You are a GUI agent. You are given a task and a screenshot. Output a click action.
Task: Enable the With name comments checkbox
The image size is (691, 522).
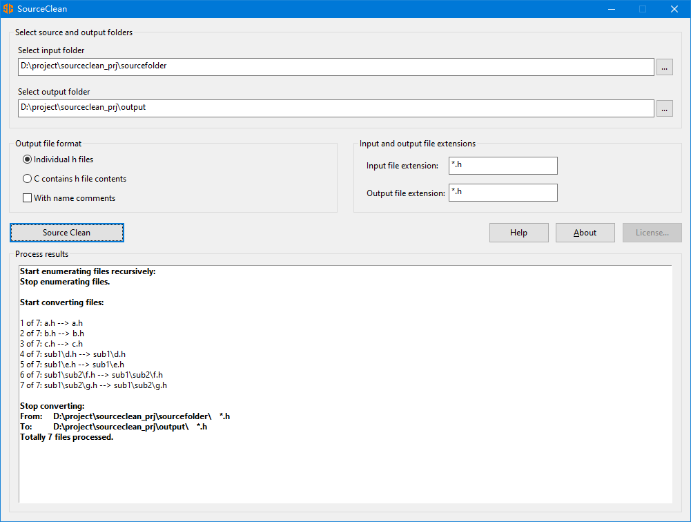(28, 198)
